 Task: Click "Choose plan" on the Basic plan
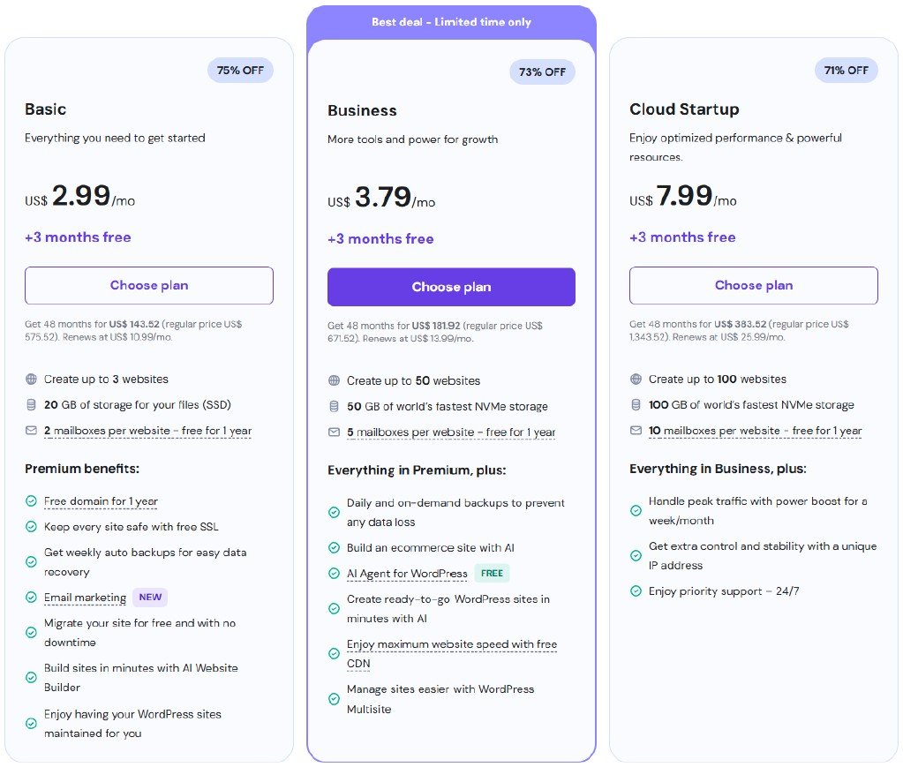click(x=148, y=285)
